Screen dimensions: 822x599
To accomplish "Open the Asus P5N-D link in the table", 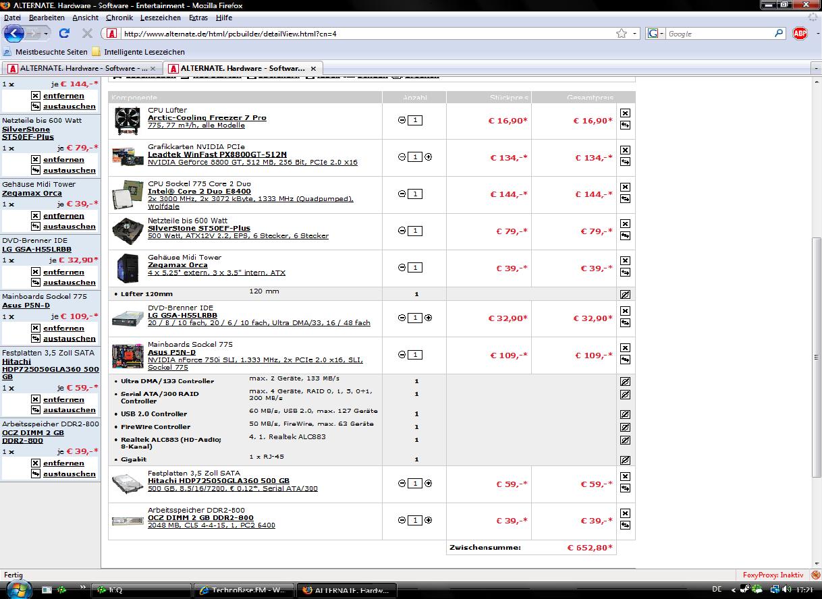I will (171, 352).
